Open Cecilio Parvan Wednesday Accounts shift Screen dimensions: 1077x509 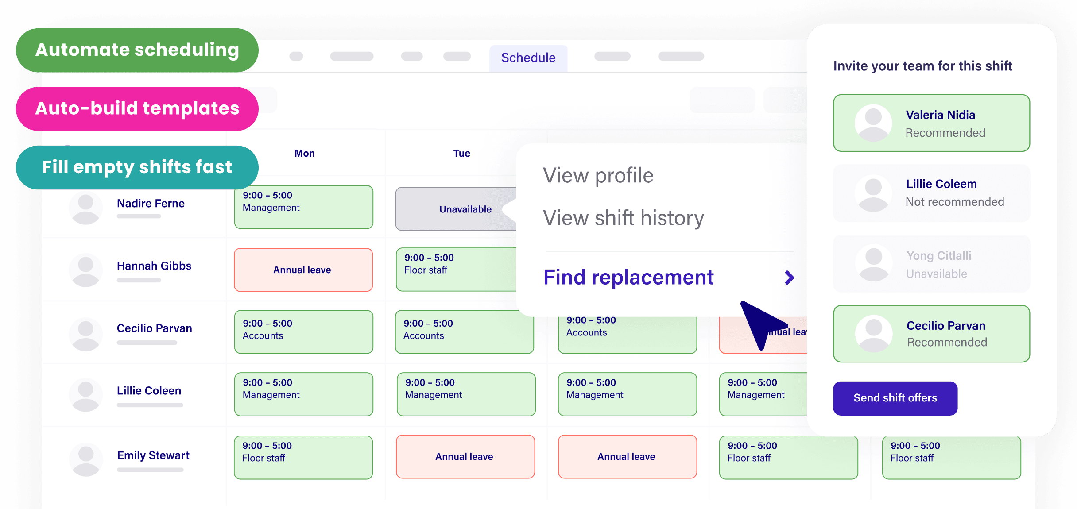(x=627, y=335)
